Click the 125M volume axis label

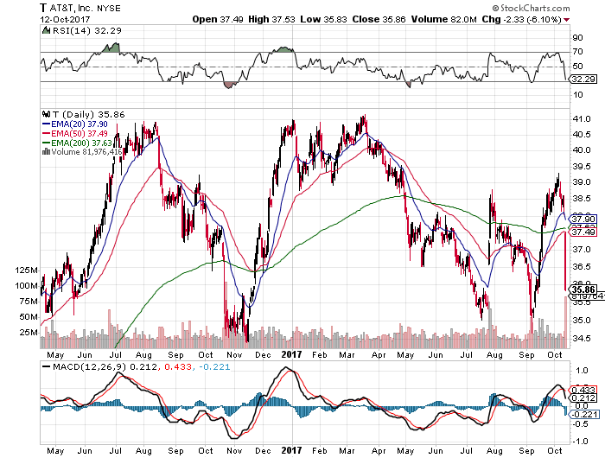click(26, 270)
